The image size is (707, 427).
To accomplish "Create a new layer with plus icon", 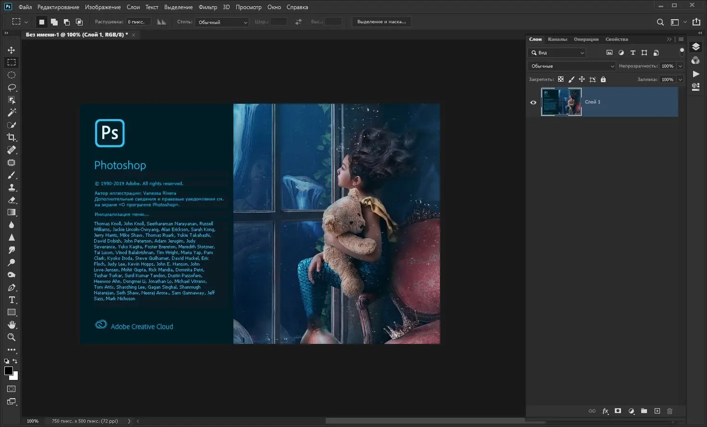I will click(x=657, y=411).
